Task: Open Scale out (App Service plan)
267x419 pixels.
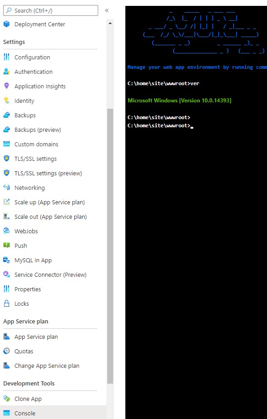Action: [51, 217]
